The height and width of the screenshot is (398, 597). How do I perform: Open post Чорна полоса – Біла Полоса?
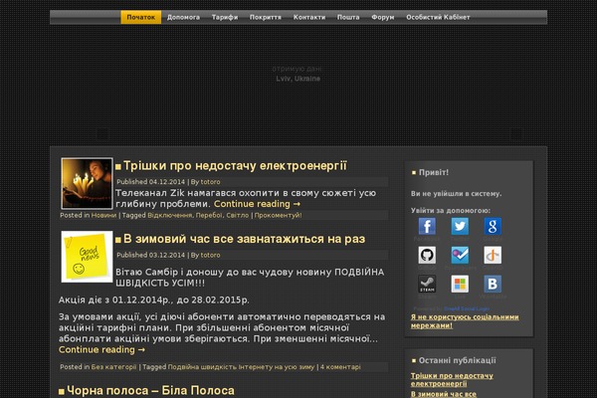click(x=150, y=390)
